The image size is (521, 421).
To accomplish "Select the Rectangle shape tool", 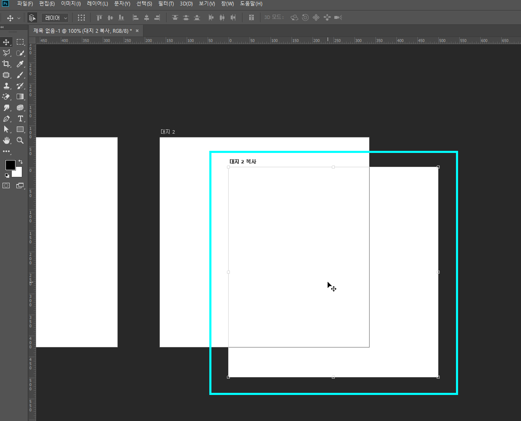I will pyautogui.click(x=20, y=129).
